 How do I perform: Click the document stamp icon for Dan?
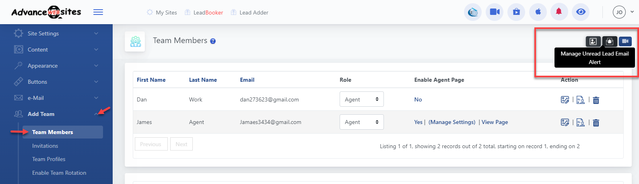[580, 100]
